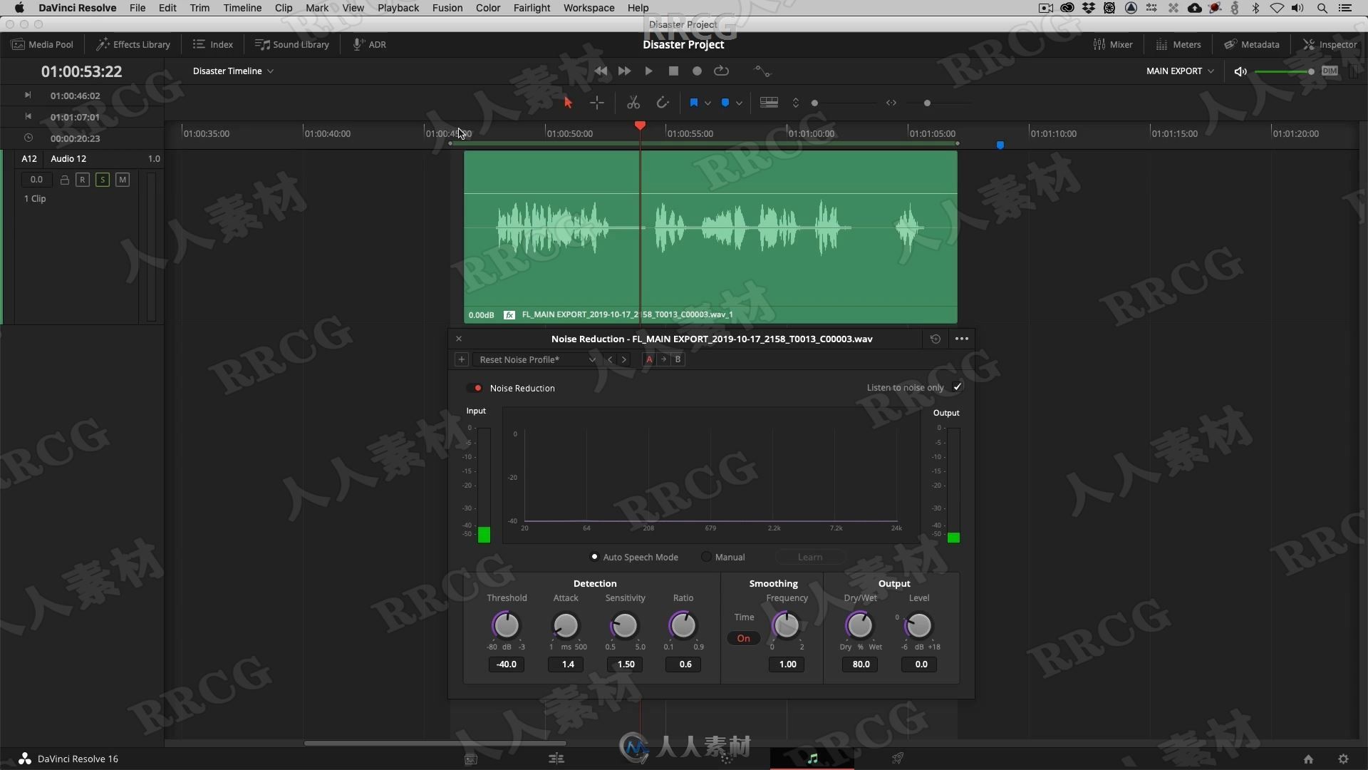Click the record transport button
1368x770 pixels.
pos(697,71)
